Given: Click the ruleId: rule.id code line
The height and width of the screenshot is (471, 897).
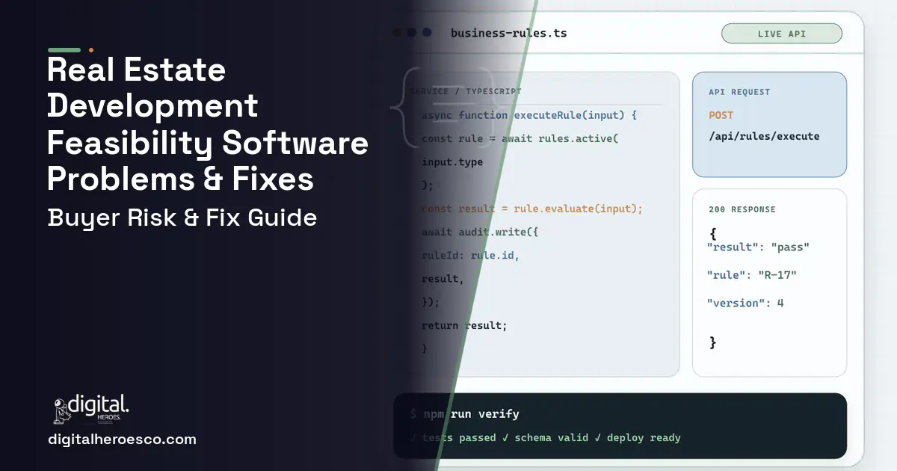Looking at the screenshot, I should (470, 255).
